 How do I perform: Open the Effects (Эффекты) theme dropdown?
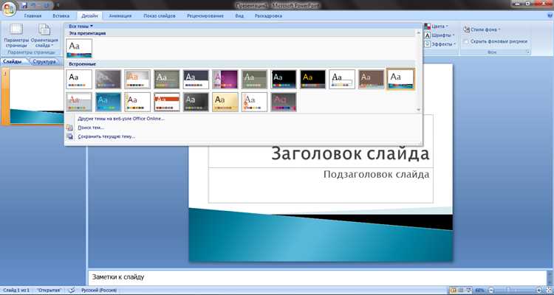click(440, 44)
